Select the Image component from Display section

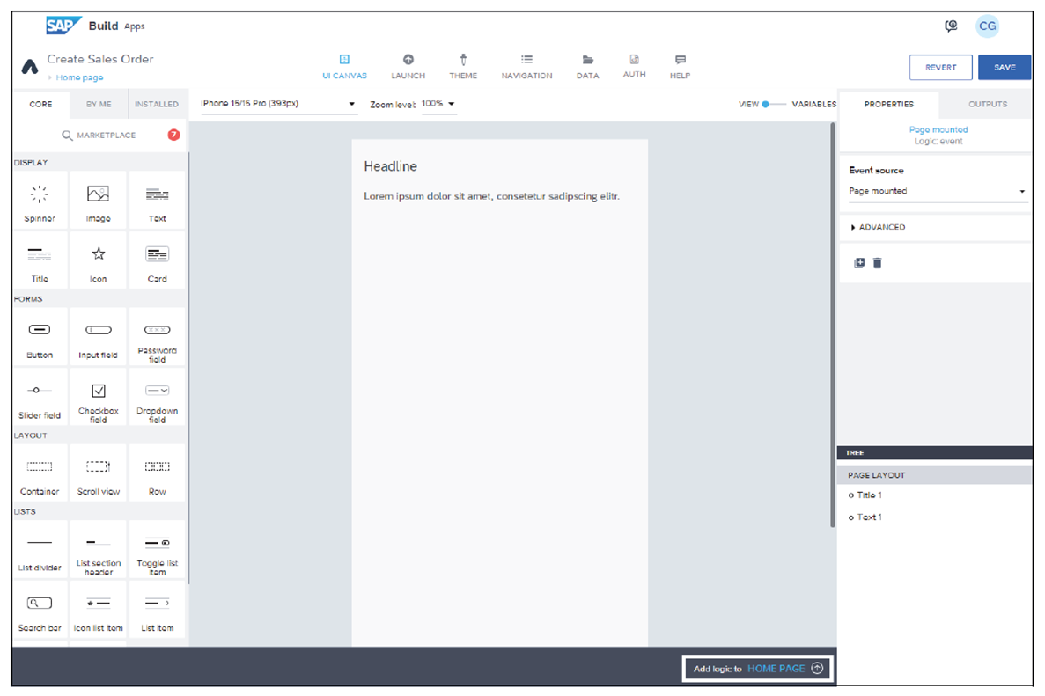[x=98, y=200]
